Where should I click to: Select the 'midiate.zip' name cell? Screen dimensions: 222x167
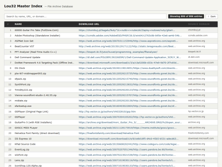point(21,101)
